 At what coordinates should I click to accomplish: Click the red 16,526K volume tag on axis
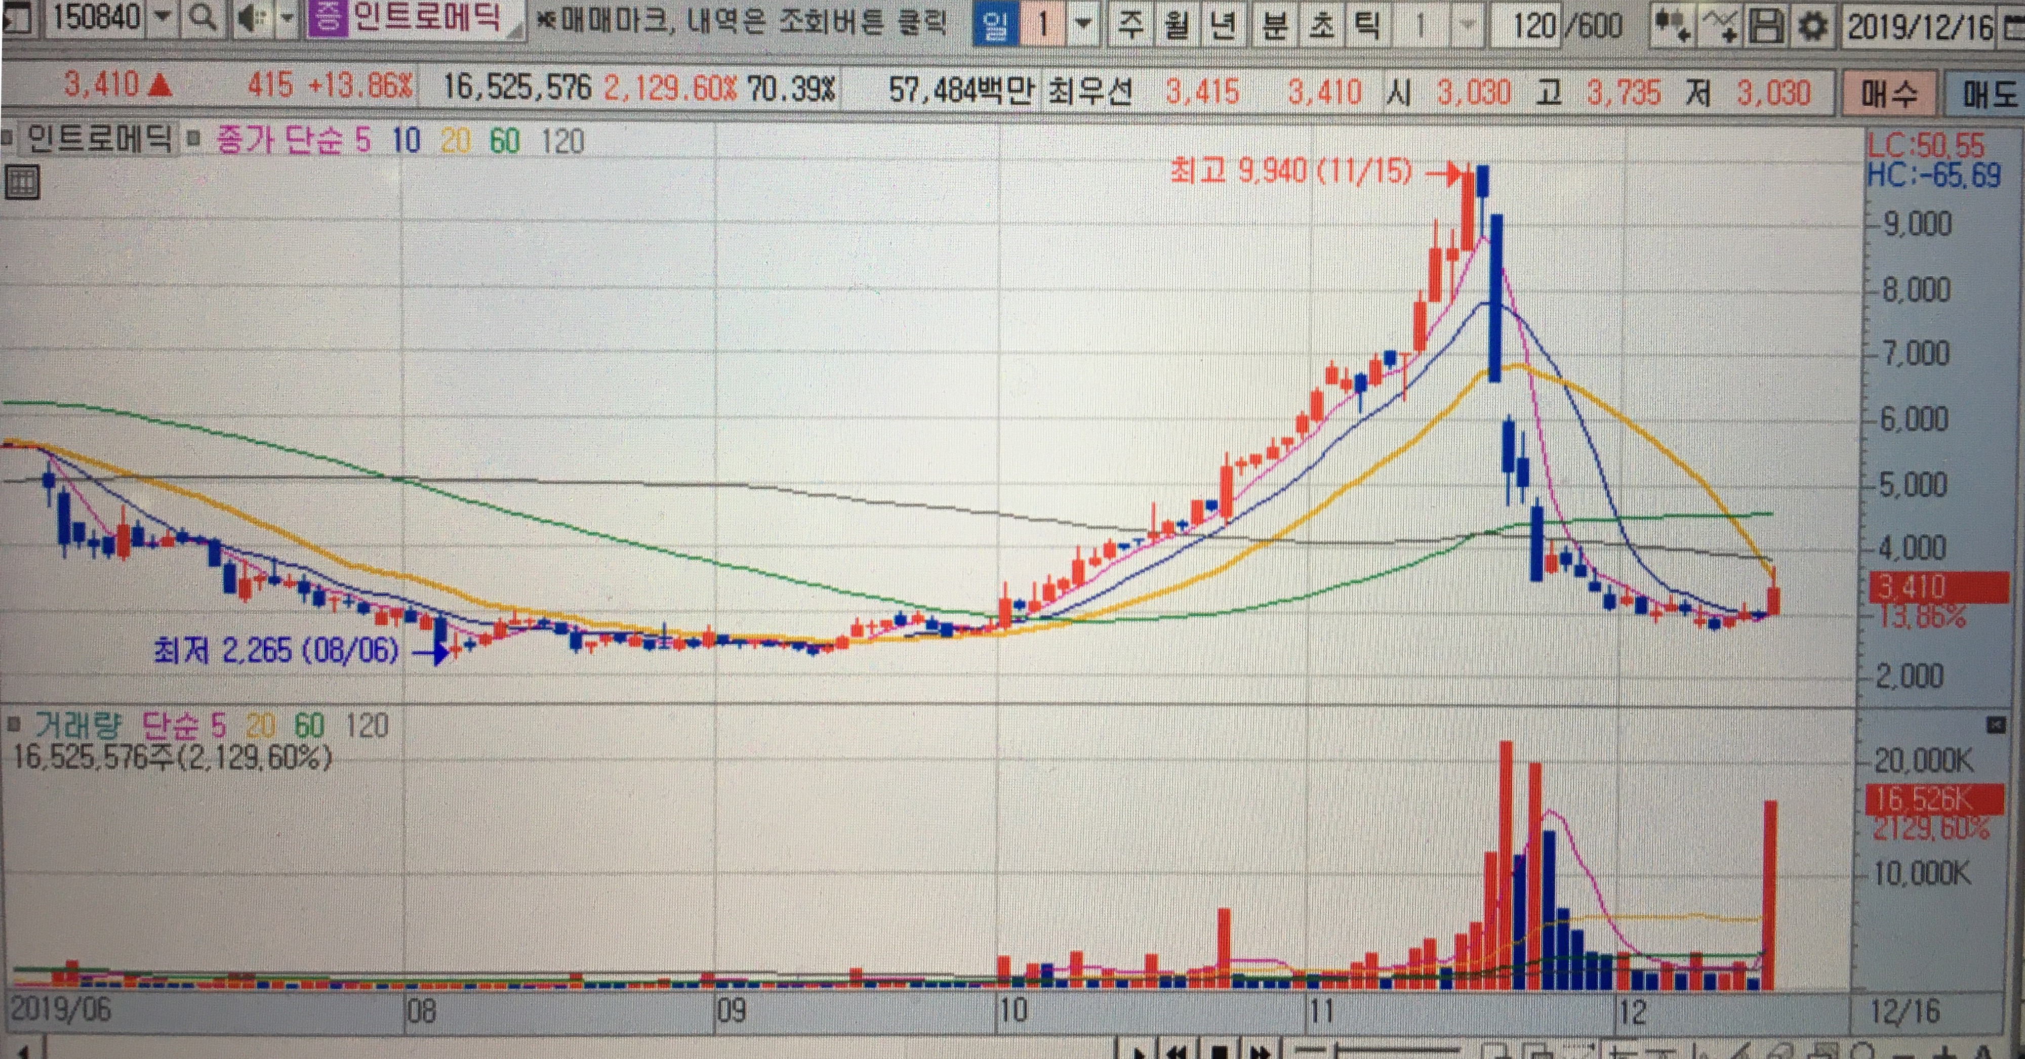point(1934,799)
